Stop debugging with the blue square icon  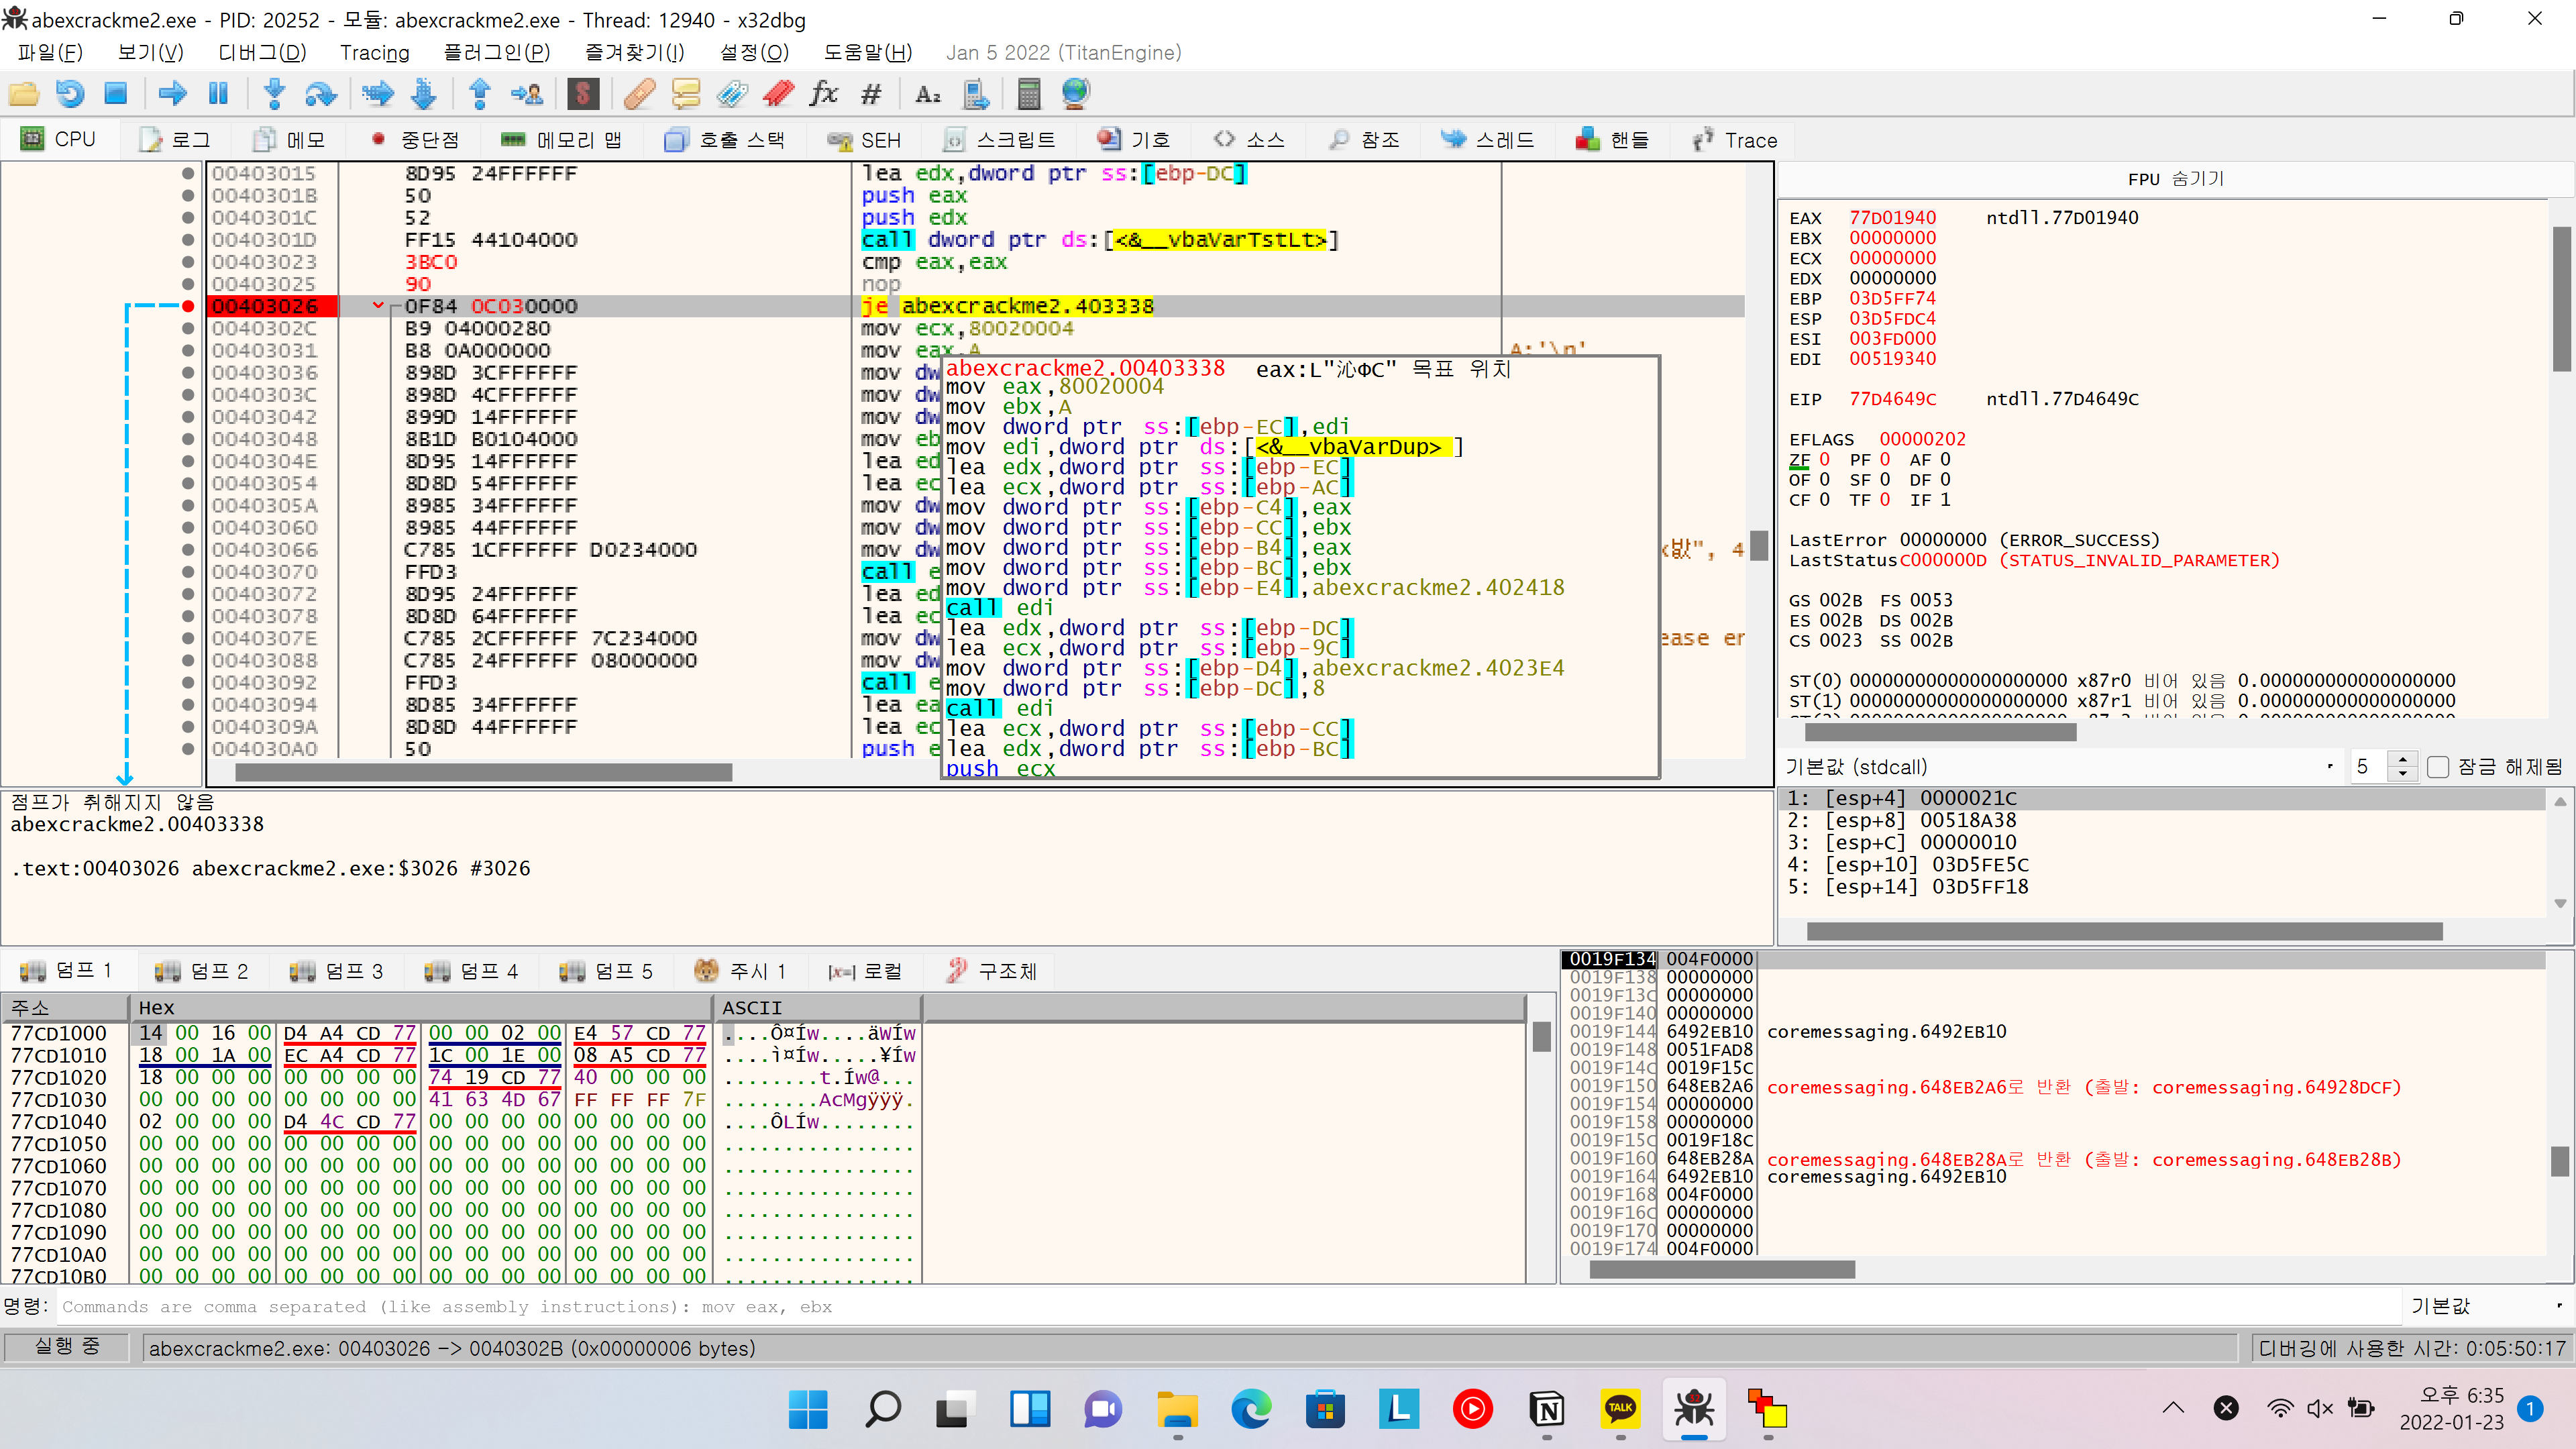[116, 94]
